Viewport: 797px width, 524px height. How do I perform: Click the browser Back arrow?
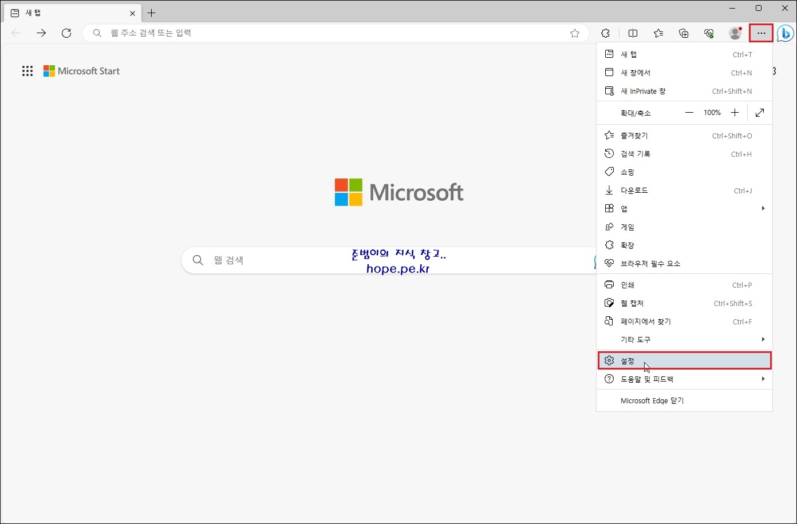pyautogui.click(x=16, y=33)
